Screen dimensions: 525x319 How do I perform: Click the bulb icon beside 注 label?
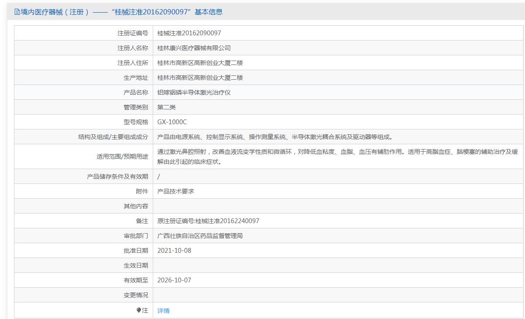pyautogui.click(x=139, y=310)
